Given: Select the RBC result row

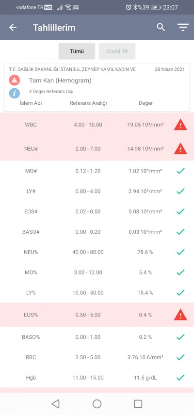Looking at the screenshot, I should [97, 357].
